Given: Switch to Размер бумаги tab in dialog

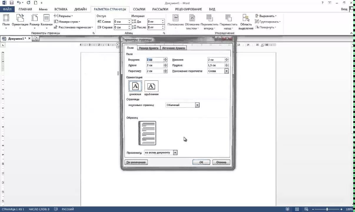Looking at the screenshot, I should [x=149, y=48].
